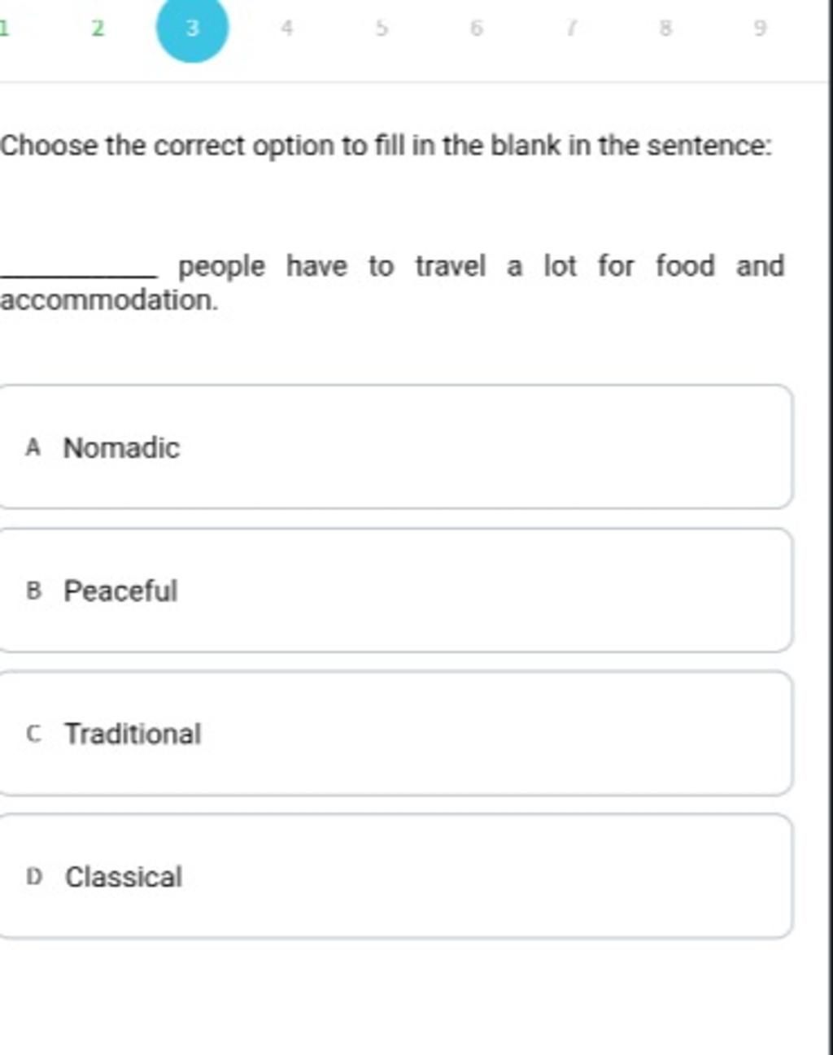Switch to question 6
Screen dimensions: 833x1055
click(x=476, y=28)
